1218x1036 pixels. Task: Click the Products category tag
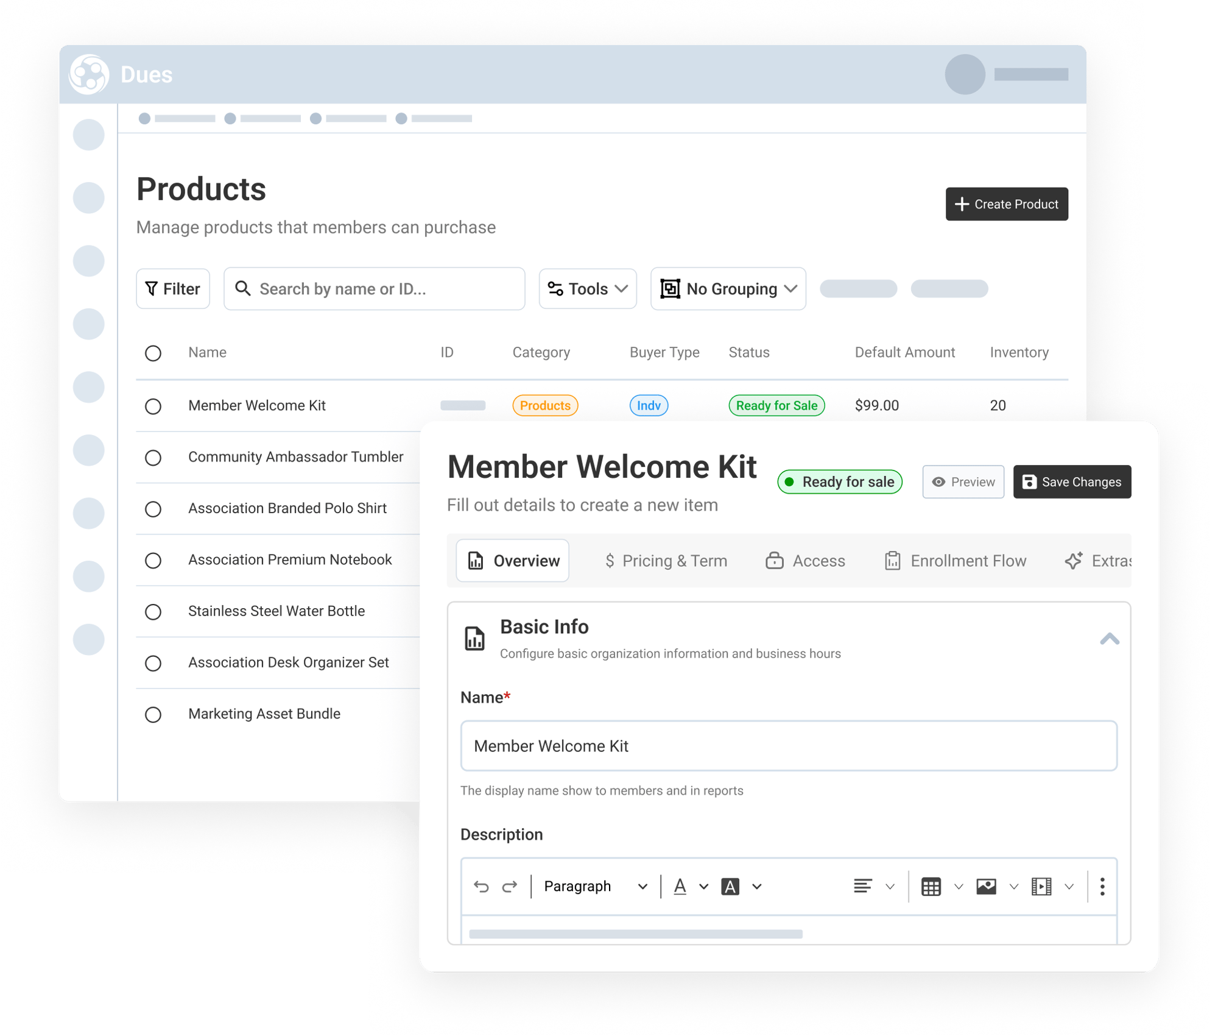(545, 406)
